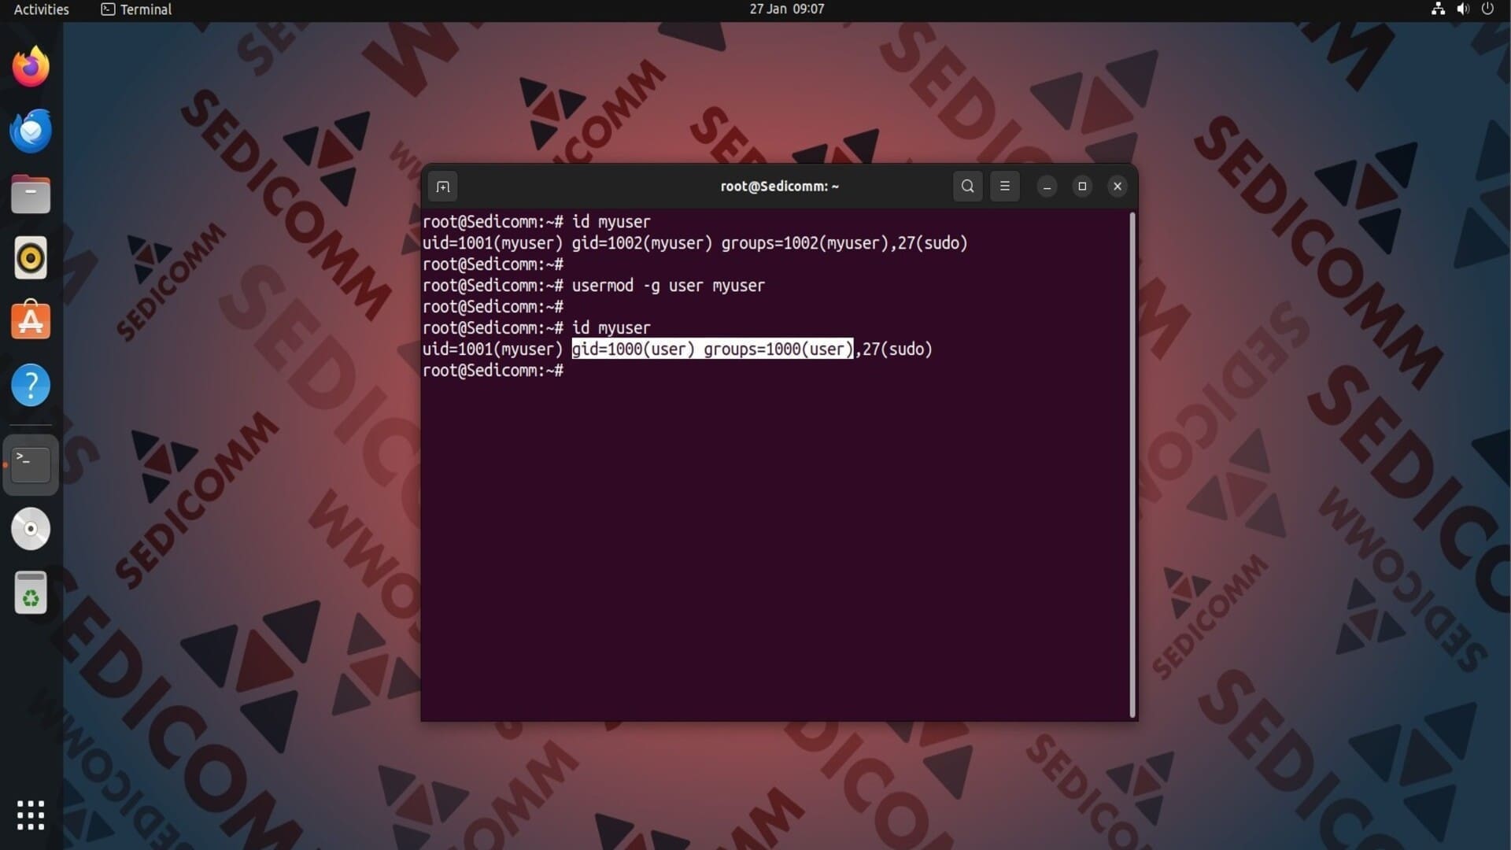Open the Terminal app menu
This screenshot has height=850, width=1511.
tap(136, 9)
